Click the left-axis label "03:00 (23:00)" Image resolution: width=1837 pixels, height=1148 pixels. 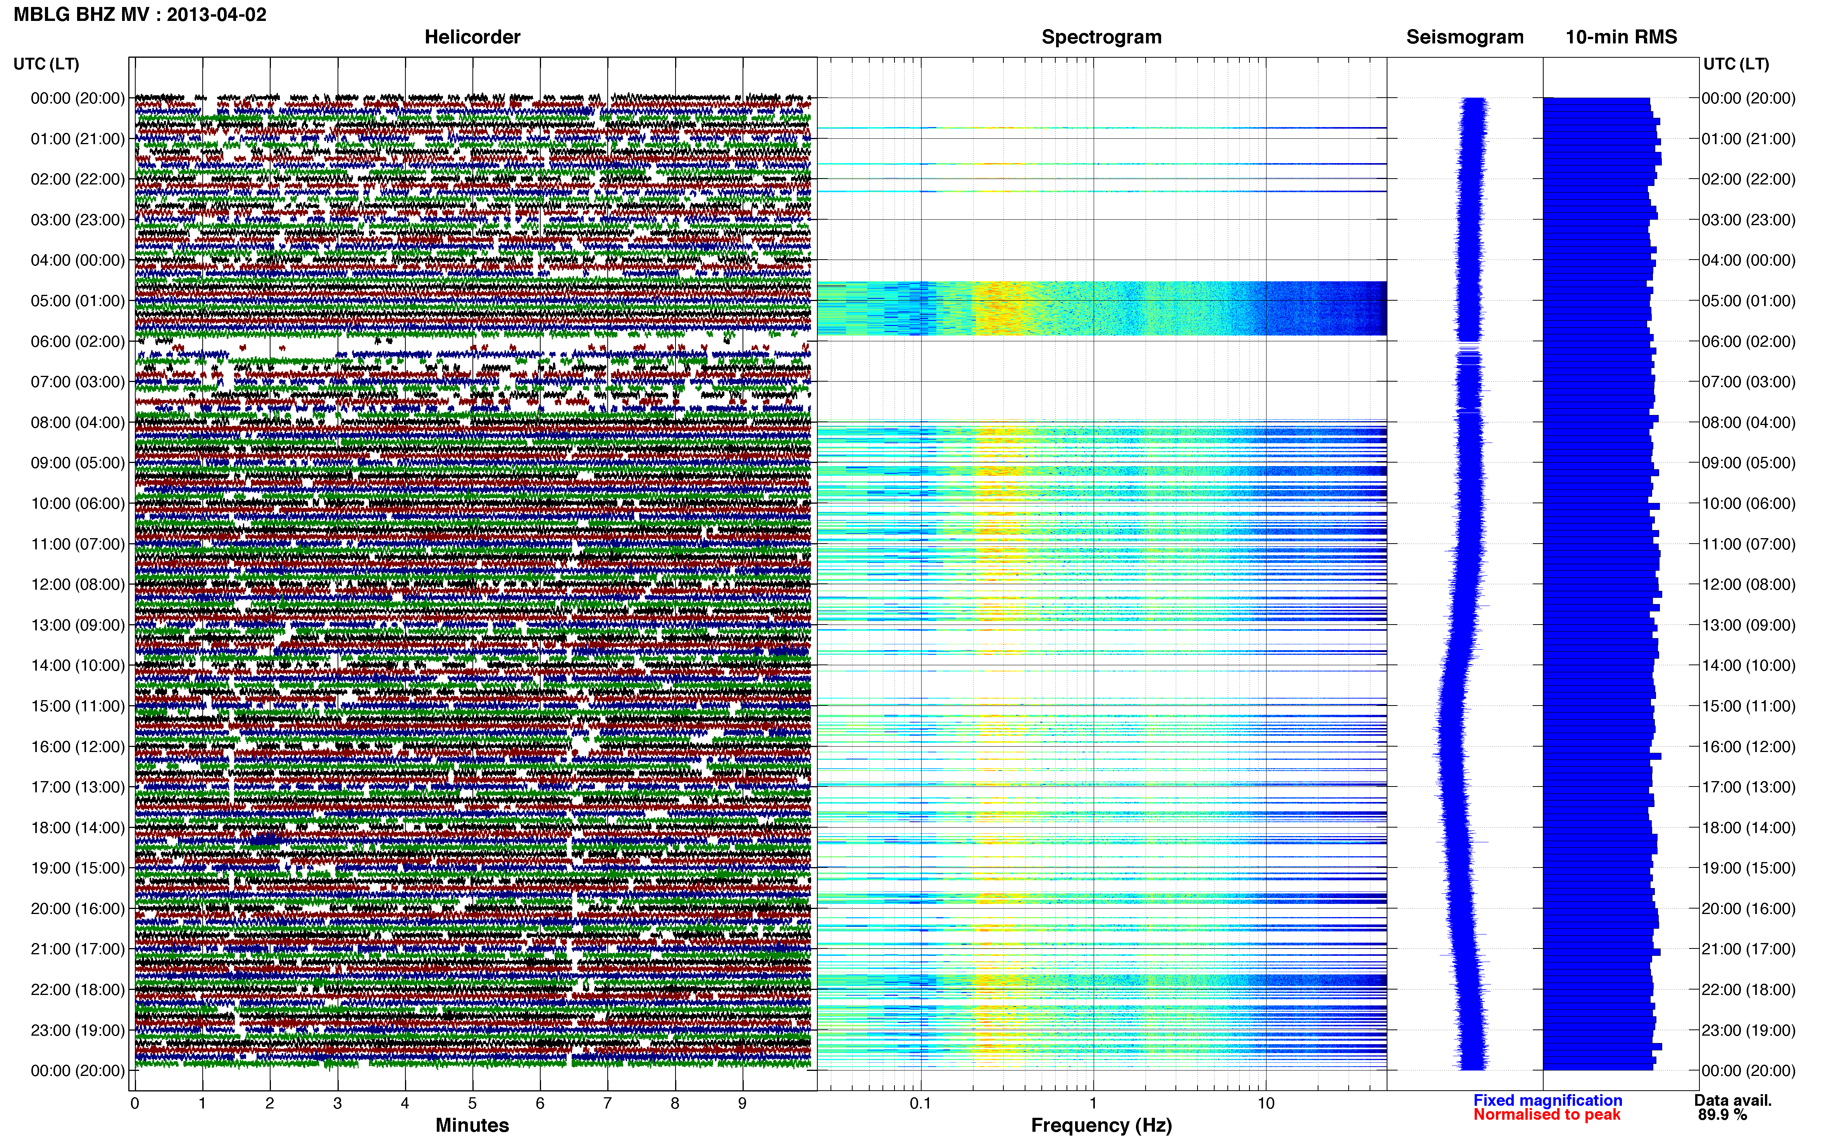78,220
